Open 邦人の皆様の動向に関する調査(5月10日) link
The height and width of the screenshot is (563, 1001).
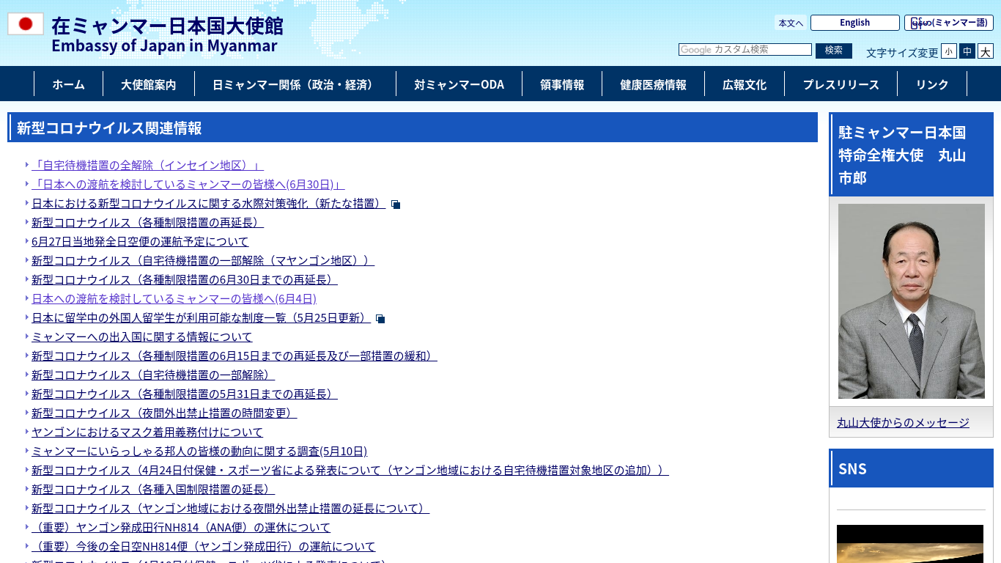tap(199, 451)
